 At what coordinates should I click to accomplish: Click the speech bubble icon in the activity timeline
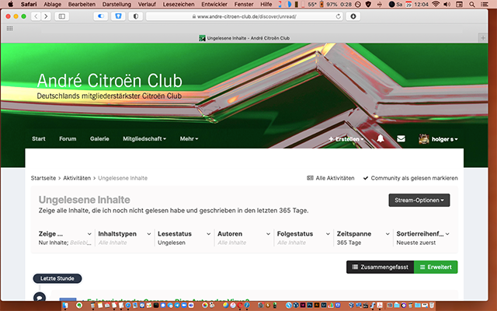[x=40, y=298]
